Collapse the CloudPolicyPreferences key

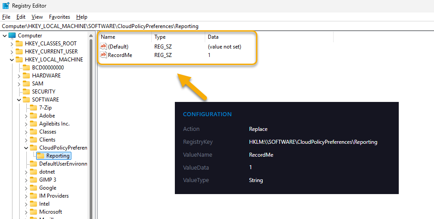click(26, 148)
